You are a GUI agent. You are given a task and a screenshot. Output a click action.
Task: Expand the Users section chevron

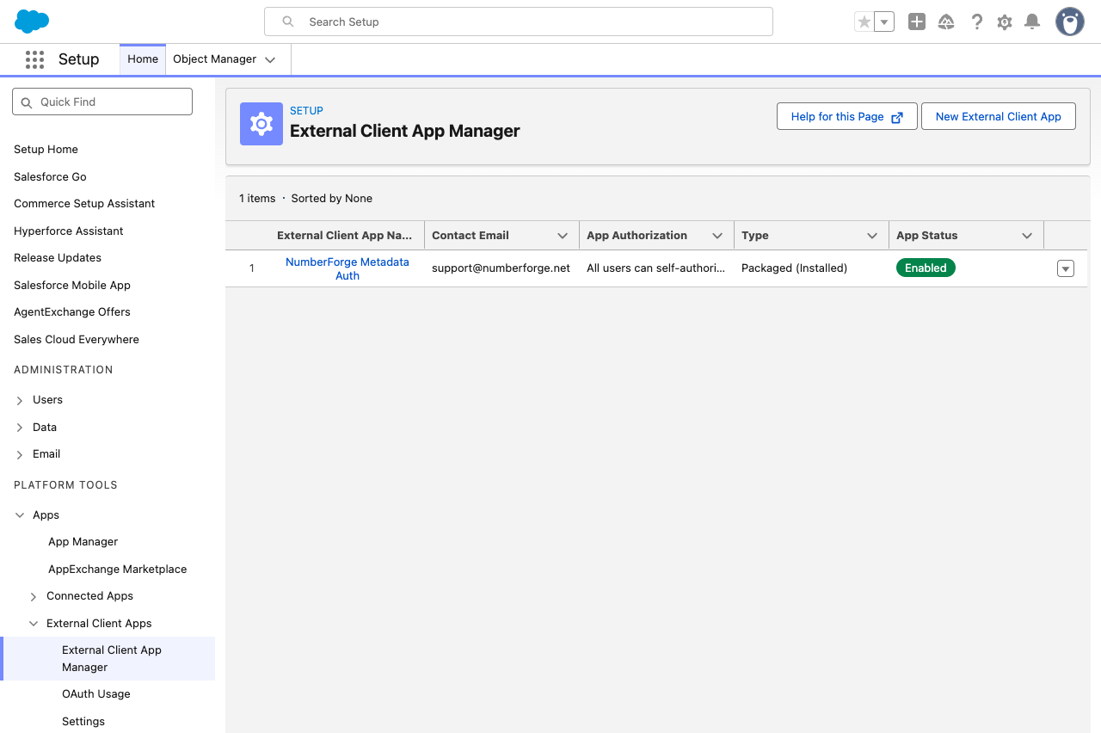[x=20, y=400]
